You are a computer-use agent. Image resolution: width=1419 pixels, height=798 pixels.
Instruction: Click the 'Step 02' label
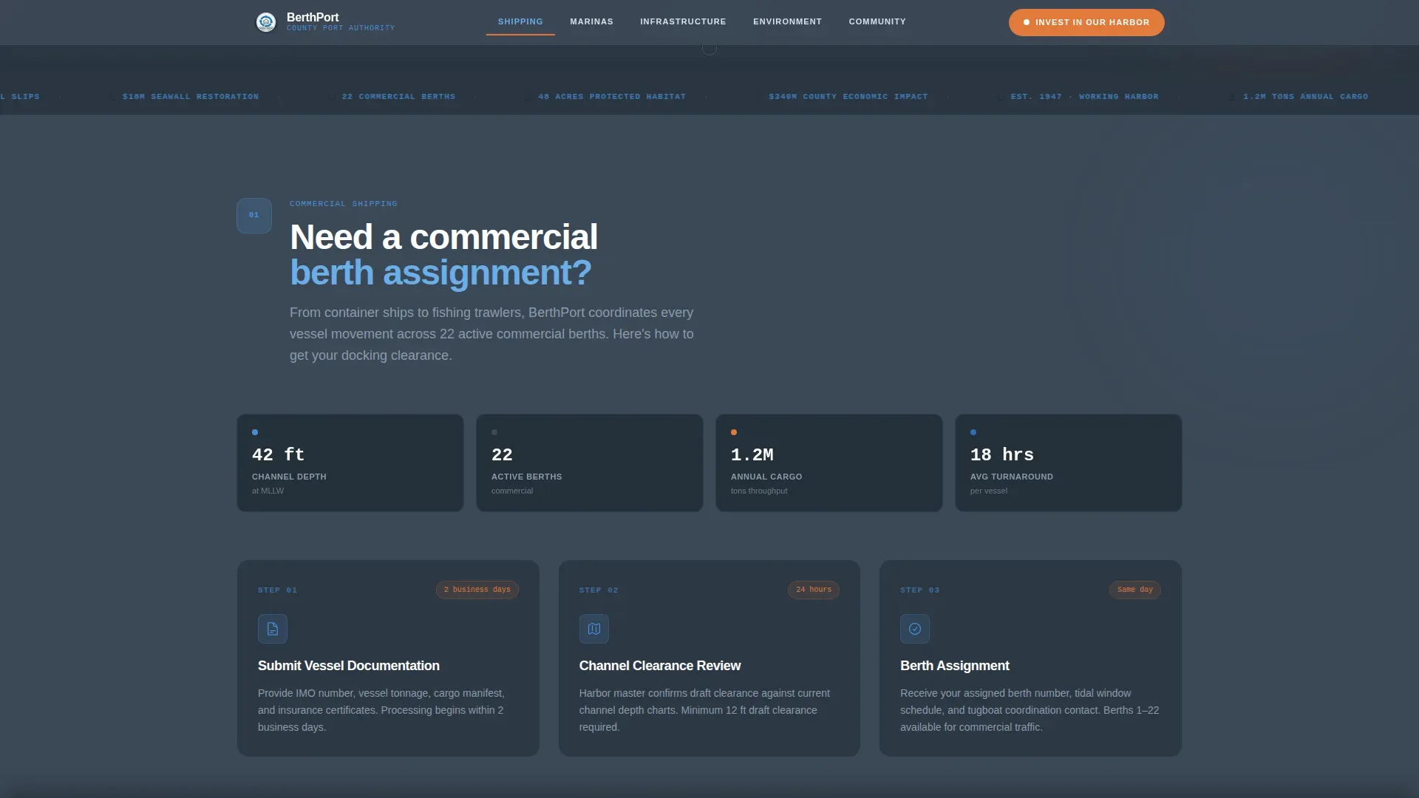click(599, 590)
